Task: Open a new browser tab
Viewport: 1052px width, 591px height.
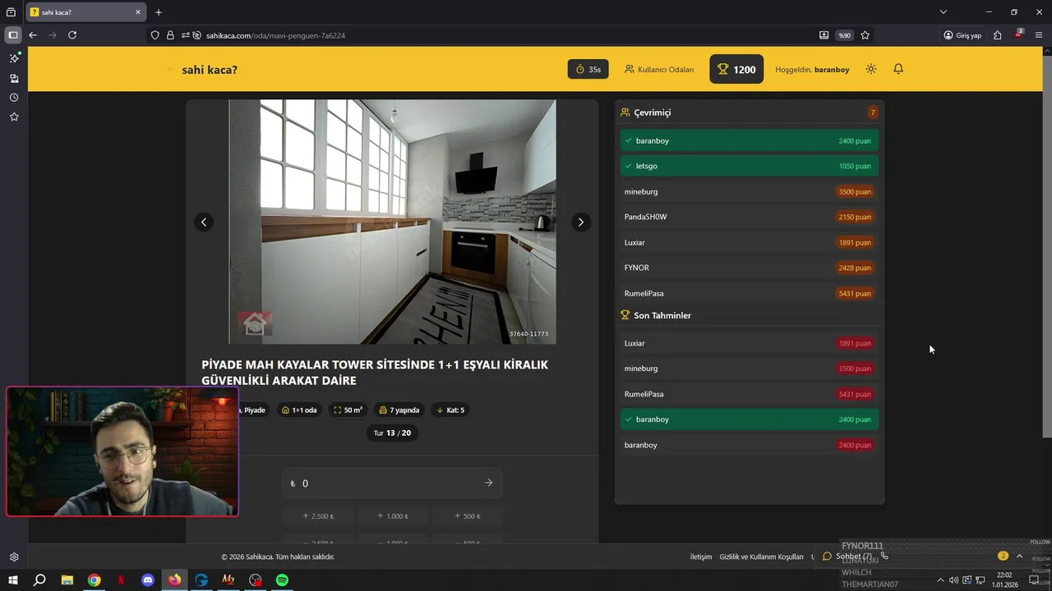Action: pyautogui.click(x=159, y=12)
